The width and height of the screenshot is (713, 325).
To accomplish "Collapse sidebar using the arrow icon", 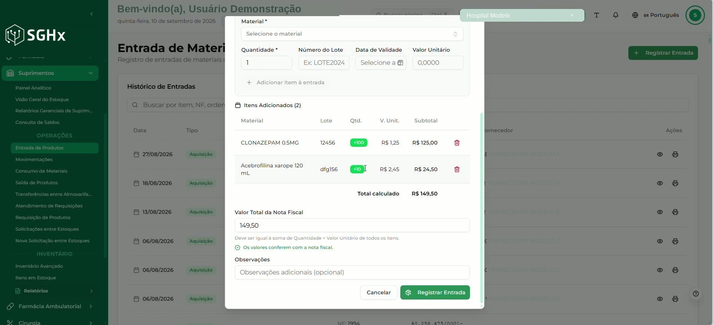I will (x=91, y=14).
